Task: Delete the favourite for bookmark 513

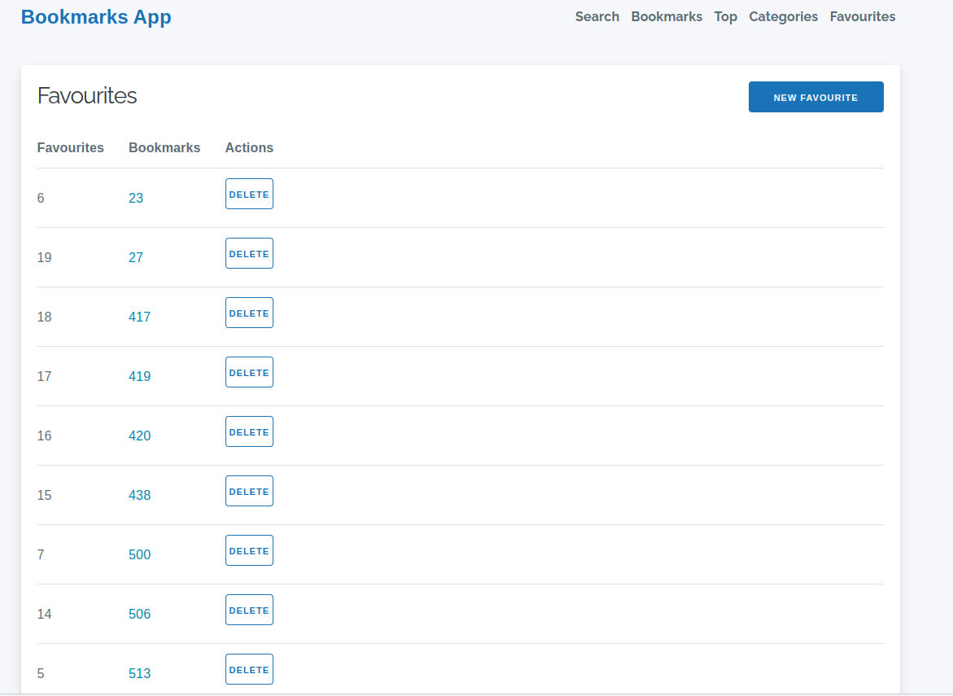Action: click(249, 669)
